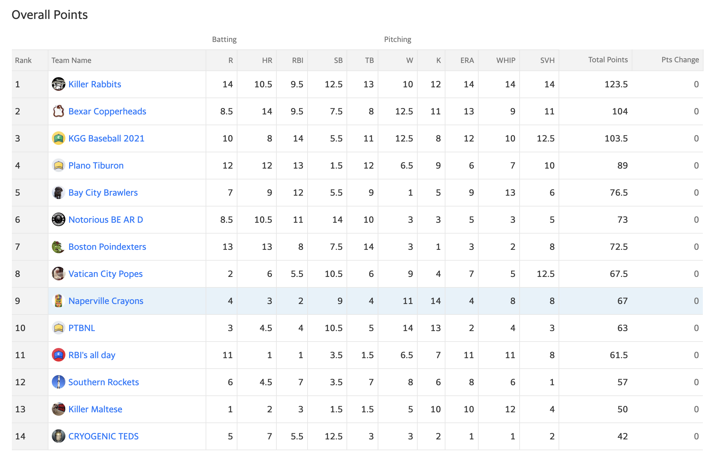Open the Killer Maltese team link

(95, 409)
